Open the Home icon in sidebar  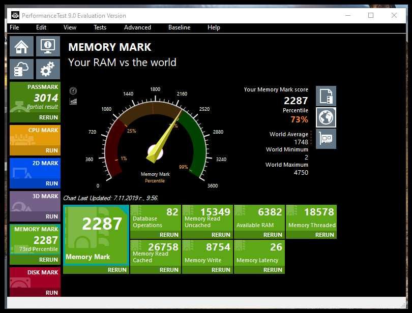click(x=21, y=46)
